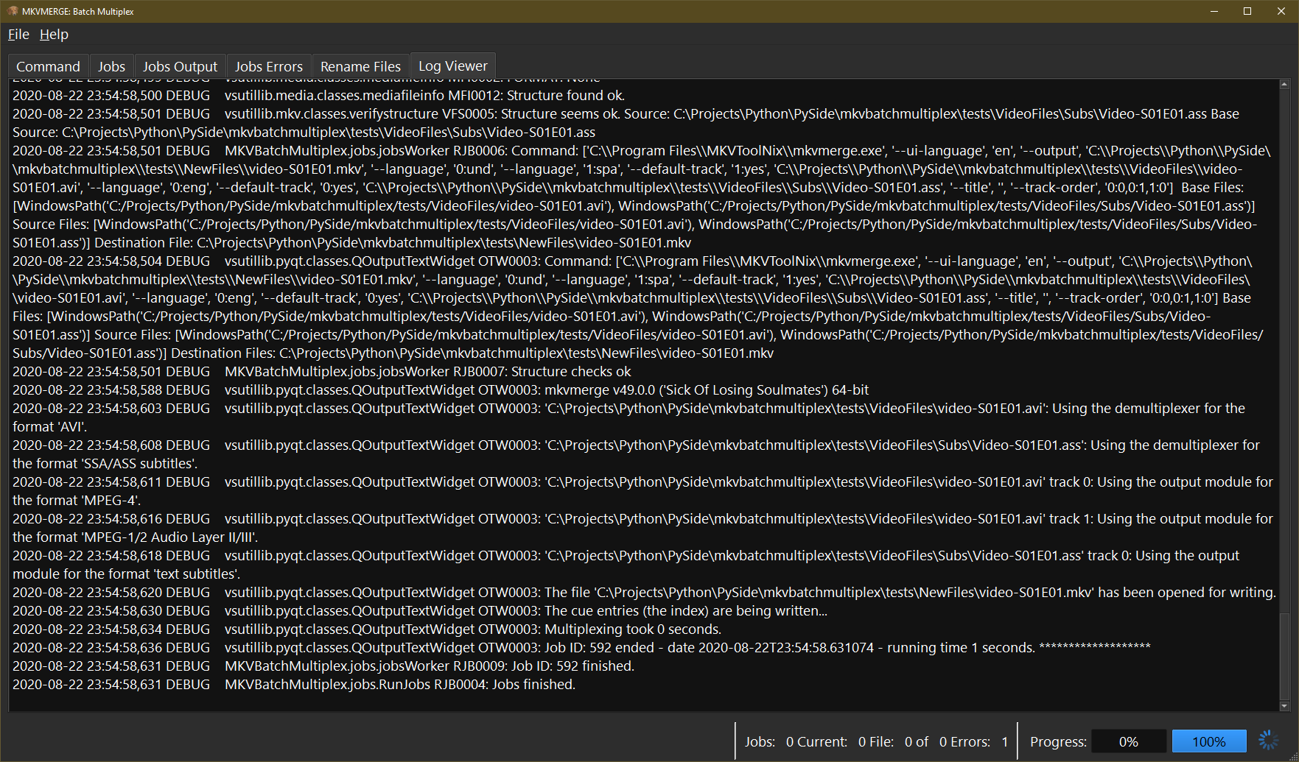Click the 'Structure checks ok' log line
Viewport: 1299px width, 762px height.
coord(322,372)
